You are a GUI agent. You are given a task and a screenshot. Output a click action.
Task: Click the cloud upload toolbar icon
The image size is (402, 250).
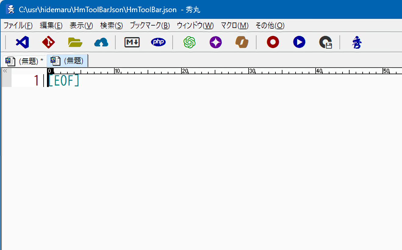tap(101, 42)
